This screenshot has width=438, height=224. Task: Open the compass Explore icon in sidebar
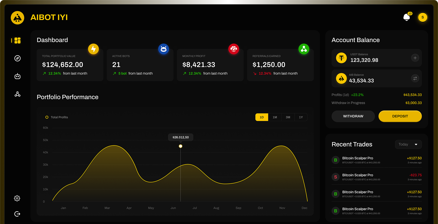(17, 58)
